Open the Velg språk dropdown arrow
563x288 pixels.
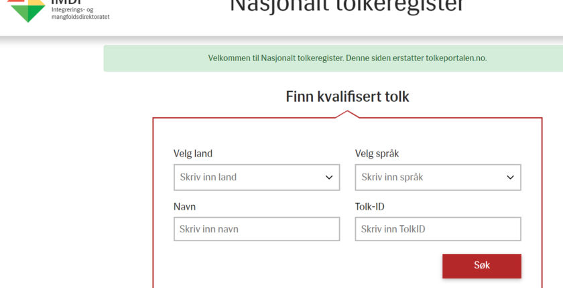(510, 177)
